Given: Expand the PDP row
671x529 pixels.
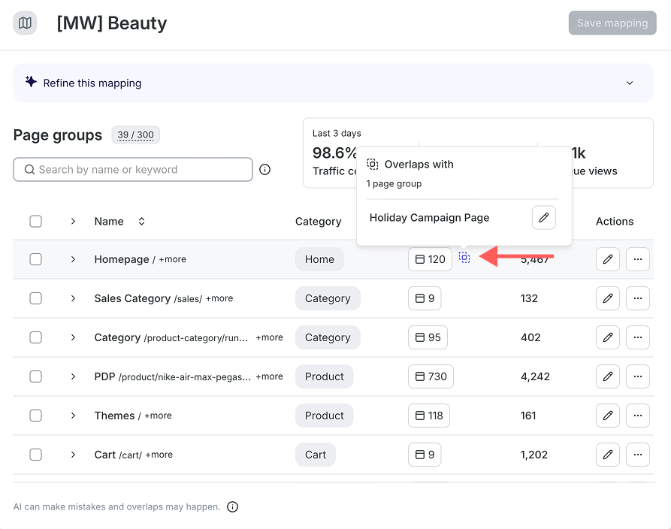Looking at the screenshot, I should pyautogui.click(x=73, y=376).
